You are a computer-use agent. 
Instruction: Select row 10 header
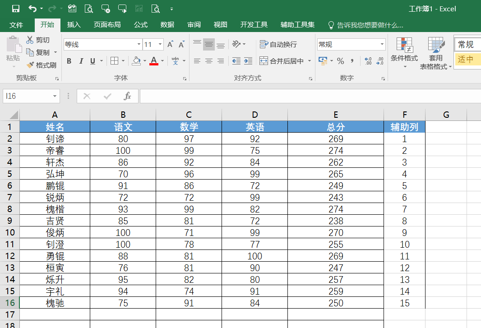click(x=10, y=232)
